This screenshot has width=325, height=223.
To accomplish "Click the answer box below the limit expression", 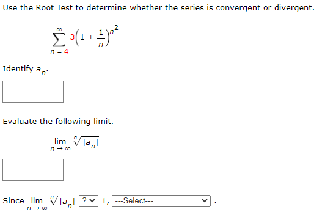I will 33,170.
